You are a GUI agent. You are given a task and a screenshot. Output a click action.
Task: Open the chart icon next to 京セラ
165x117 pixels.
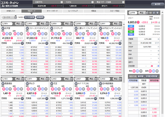pyautogui.click(x=27, y=83)
